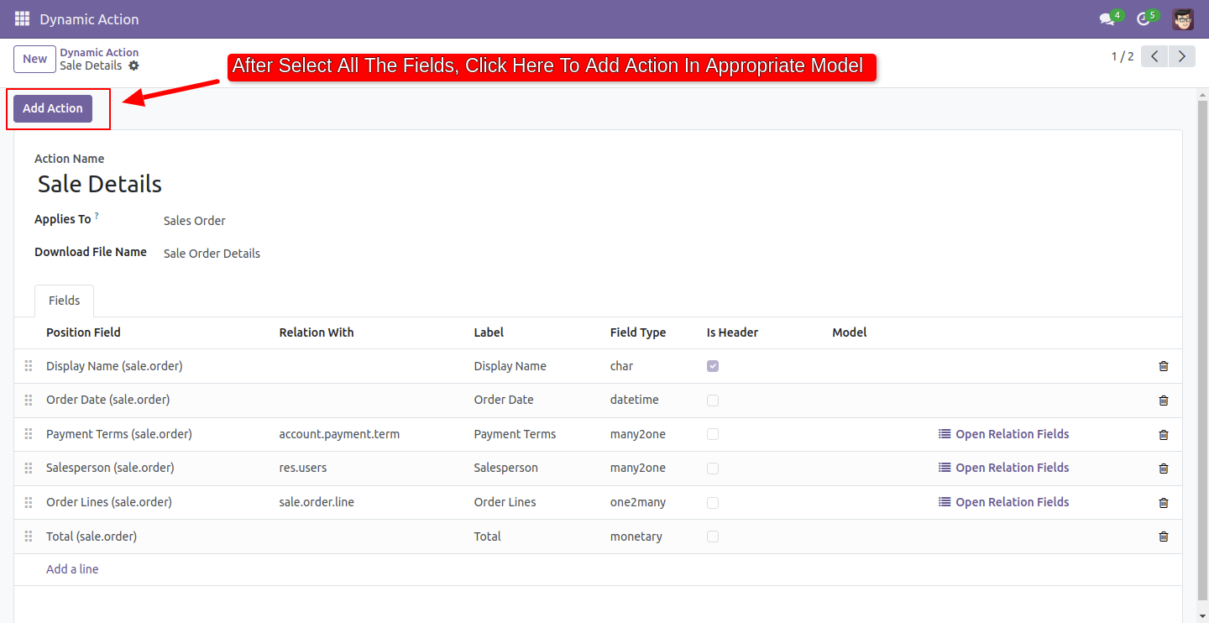
Task: Click the one2many field type cell
Action: [x=638, y=502]
